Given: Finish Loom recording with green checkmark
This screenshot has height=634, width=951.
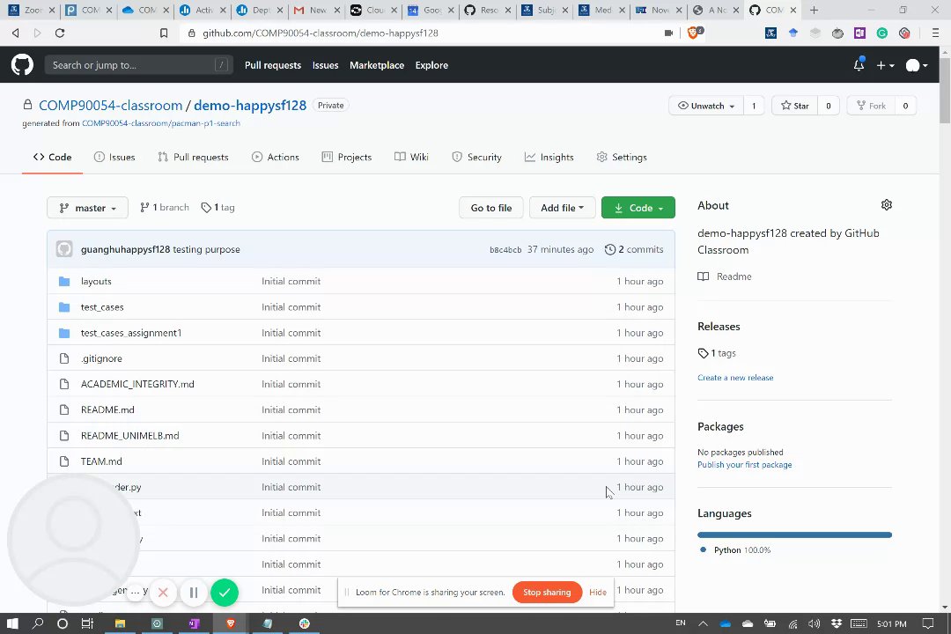Looking at the screenshot, I should [225, 593].
